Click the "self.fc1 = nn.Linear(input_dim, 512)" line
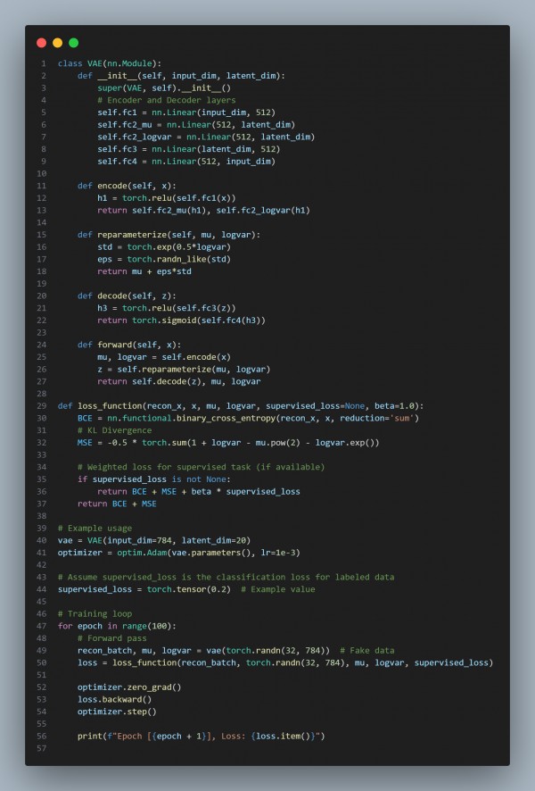Screen dimensions: 535x791 (x=186, y=112)
